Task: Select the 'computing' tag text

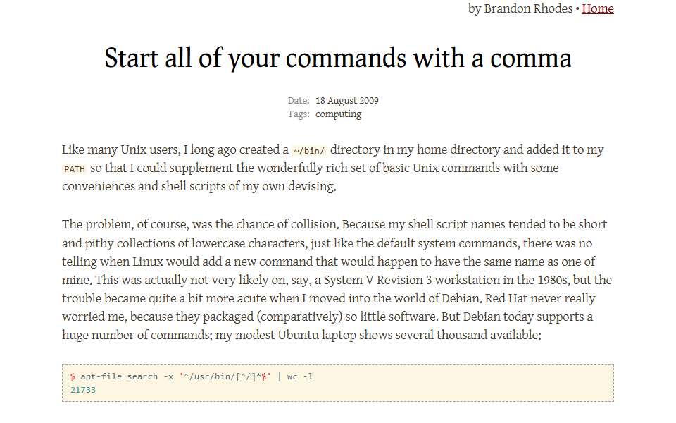Action: coord(338,114)
